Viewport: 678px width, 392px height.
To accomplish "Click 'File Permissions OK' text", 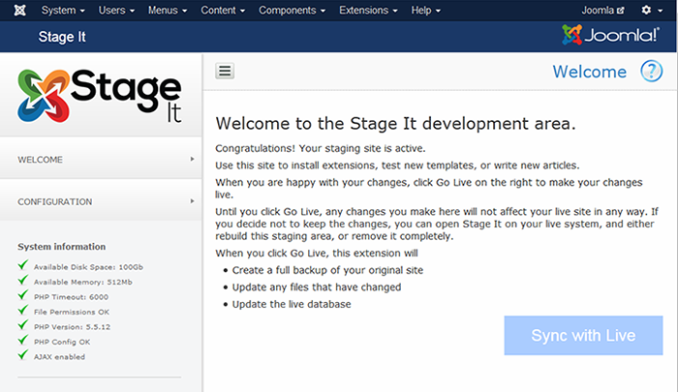I will pyautogui.click(x=72, y=312).
